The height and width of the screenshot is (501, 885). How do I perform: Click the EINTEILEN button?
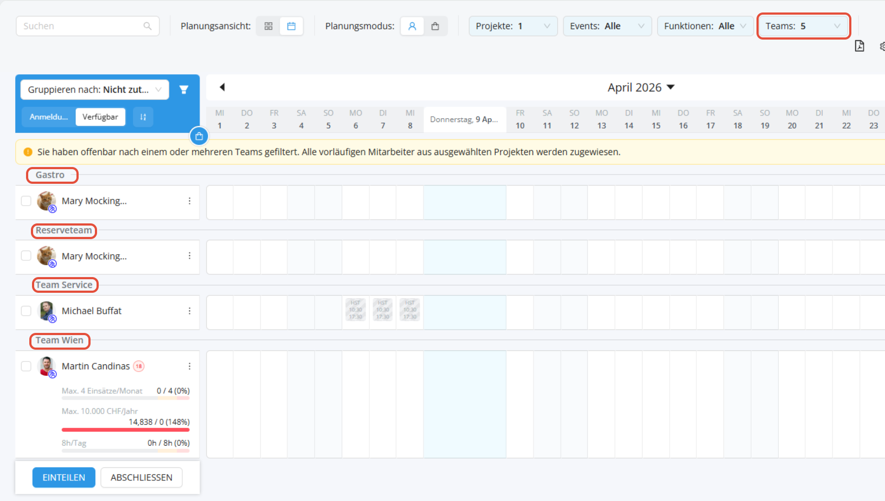pos(64,477)
